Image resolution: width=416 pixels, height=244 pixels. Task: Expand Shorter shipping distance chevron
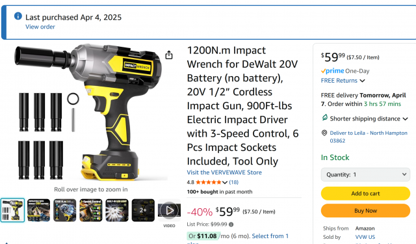pos(405,119)
